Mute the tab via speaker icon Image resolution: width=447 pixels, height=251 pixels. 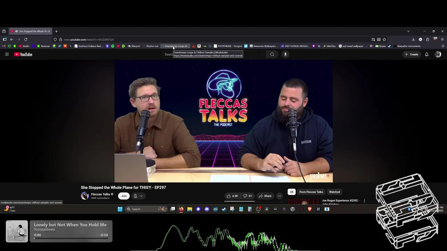[x=16, y=31]
